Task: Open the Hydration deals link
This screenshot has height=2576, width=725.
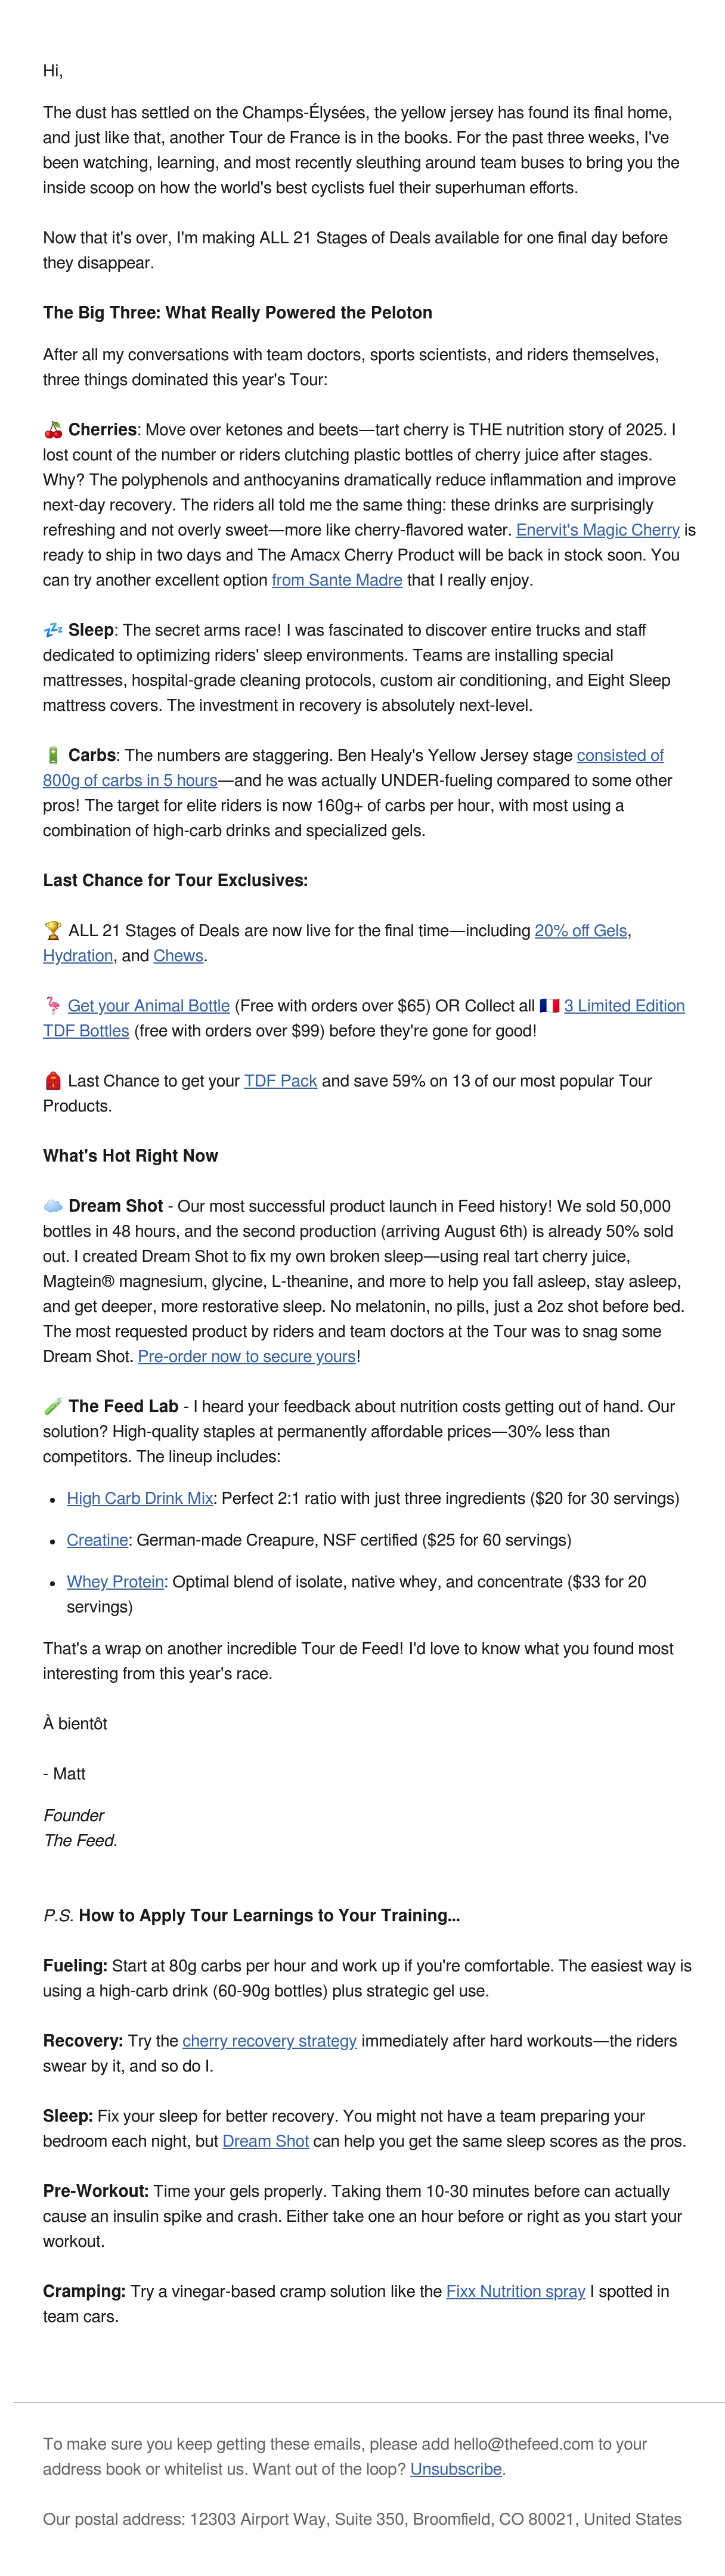Action: point(78,955)
